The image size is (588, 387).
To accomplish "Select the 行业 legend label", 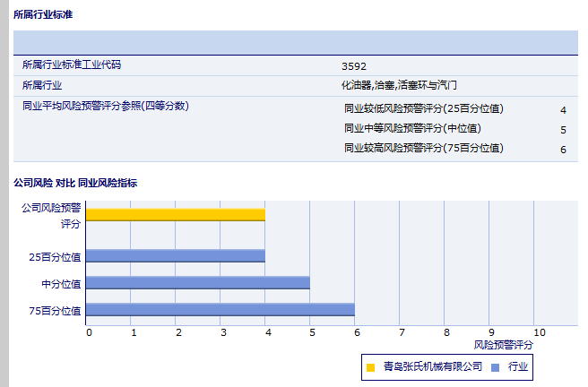I will pyautogui.click(x=517, y=366).
